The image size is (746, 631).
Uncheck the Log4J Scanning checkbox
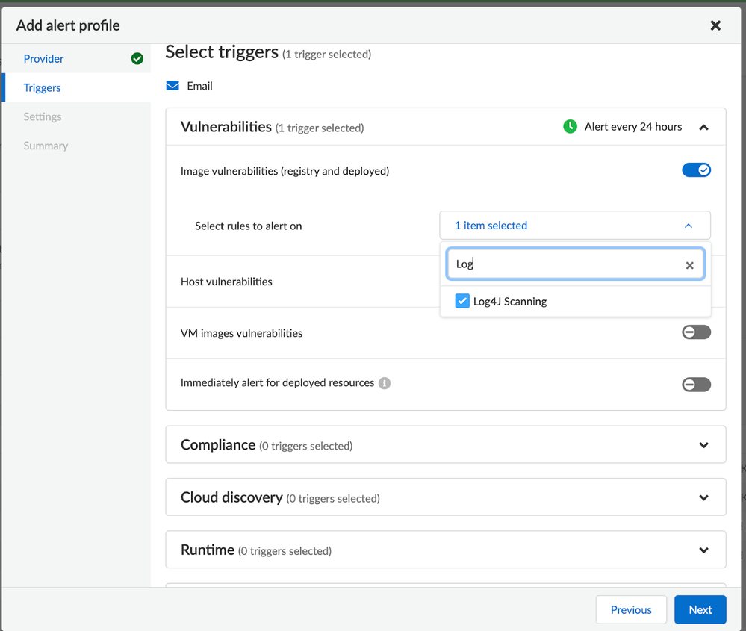(x=462, y=301)
